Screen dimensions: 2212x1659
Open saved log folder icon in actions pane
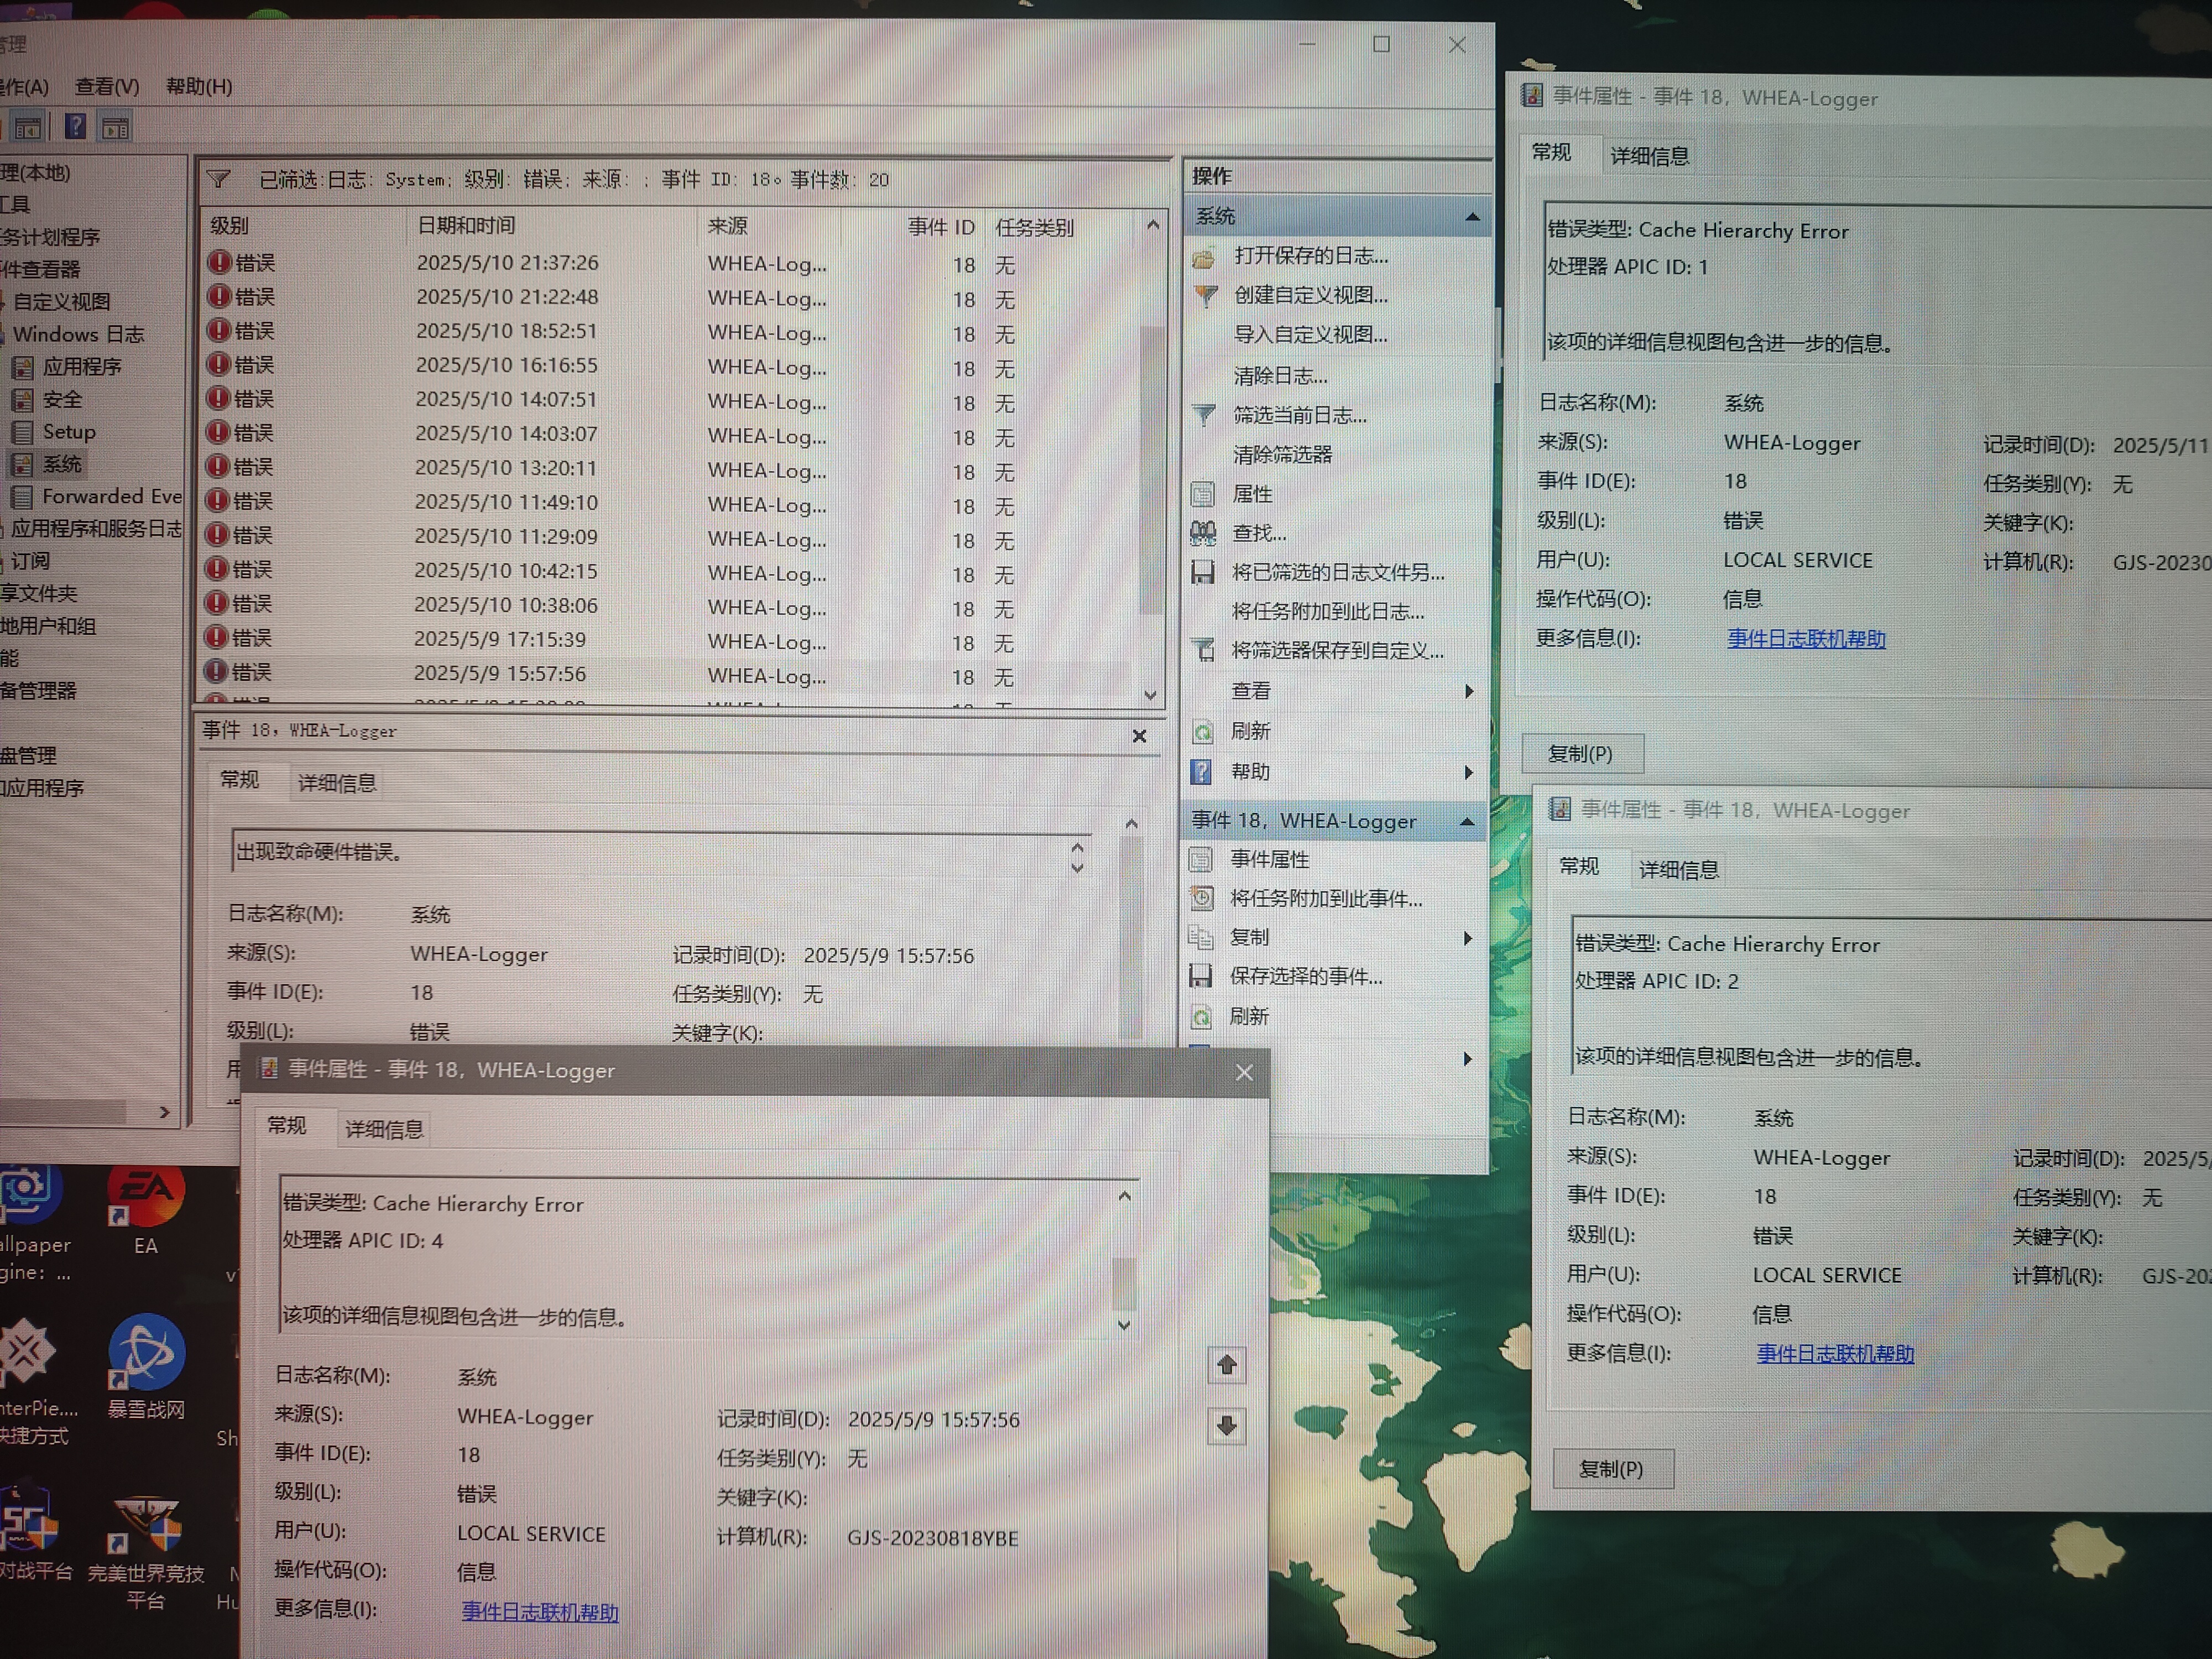(1204, 257)
